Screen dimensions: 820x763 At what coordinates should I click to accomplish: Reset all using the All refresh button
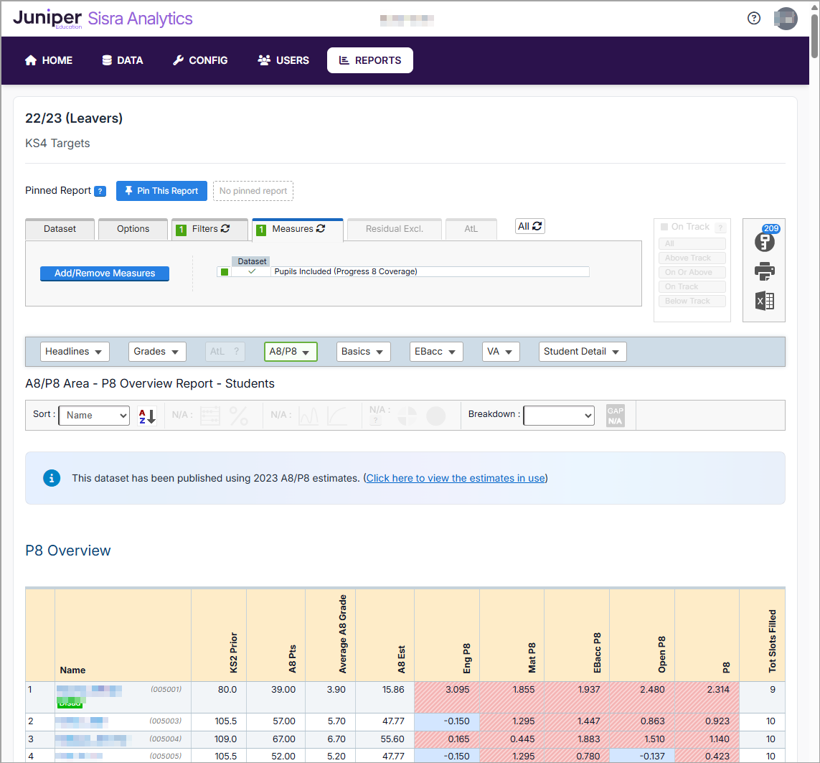tap(530, 226)
